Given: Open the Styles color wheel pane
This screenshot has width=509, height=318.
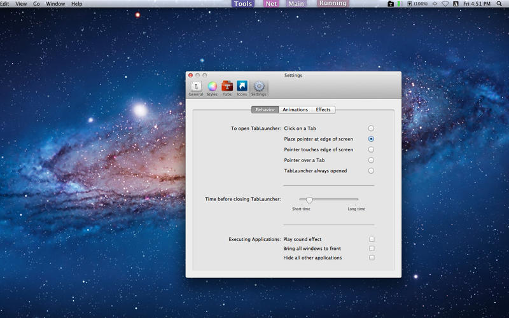Looking at the screenshot, I should pyautogui.click(x=212, y=87).
